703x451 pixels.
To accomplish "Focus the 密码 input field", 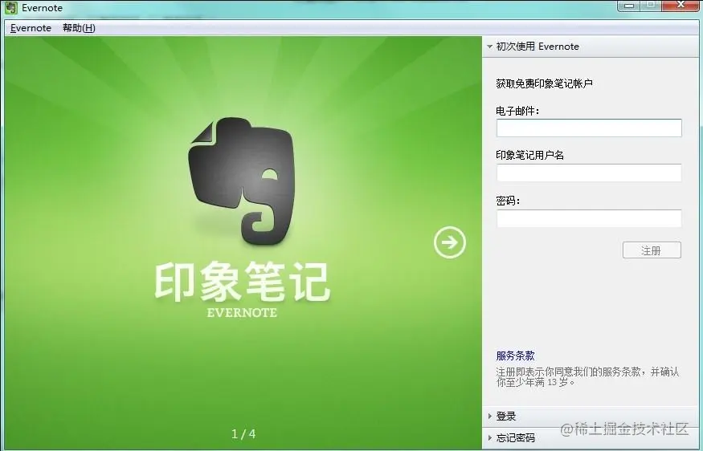I will [x=589, y=218].
